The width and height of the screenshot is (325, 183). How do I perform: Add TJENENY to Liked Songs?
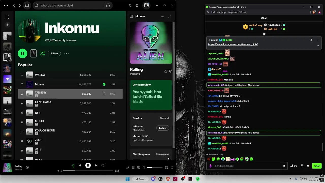tap(104, 94)
